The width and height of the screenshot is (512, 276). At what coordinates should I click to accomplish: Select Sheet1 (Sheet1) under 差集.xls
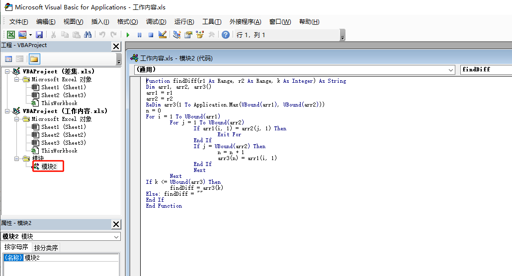(x=63, y=87)
